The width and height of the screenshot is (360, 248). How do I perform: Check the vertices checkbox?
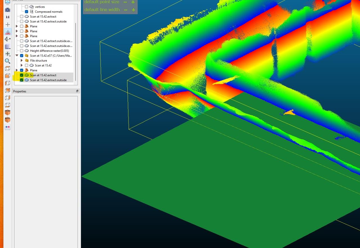(26, 7)
